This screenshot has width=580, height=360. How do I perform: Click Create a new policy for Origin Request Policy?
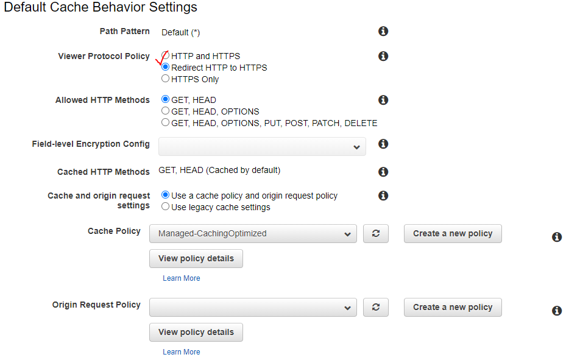[453, 307]
